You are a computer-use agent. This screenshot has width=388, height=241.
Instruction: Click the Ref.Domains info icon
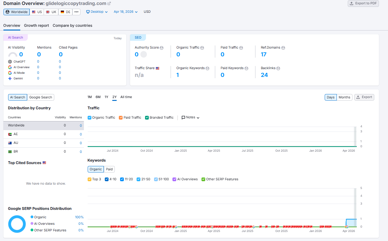point(283,48)
